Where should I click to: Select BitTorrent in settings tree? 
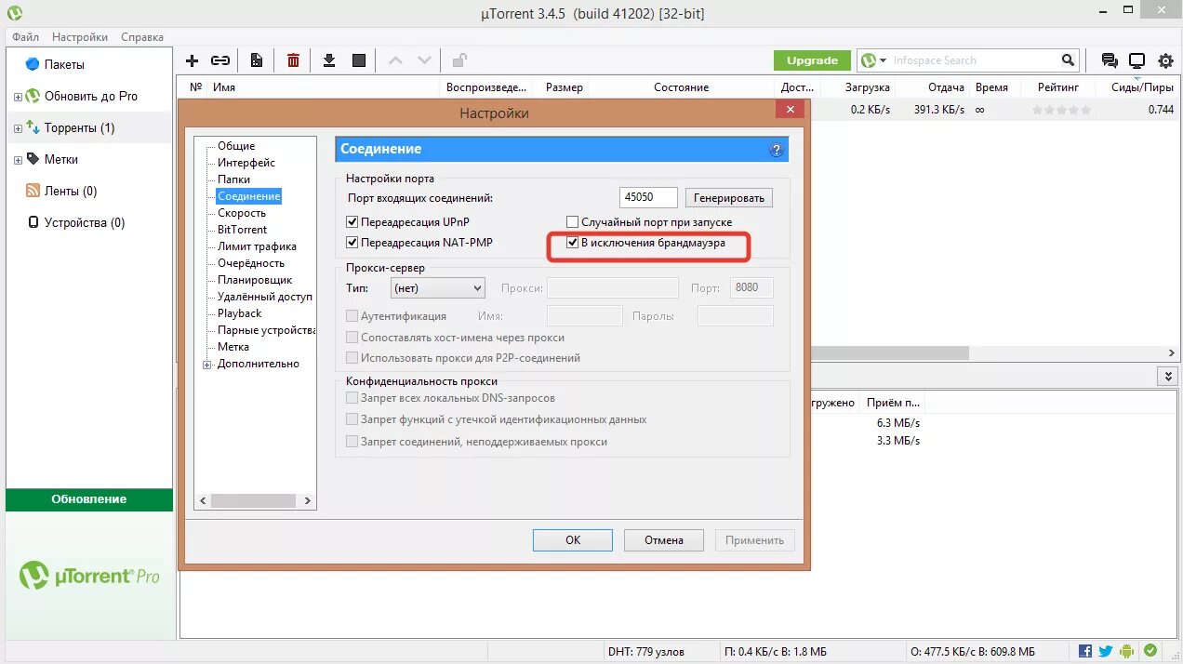[x=242, y=230]
